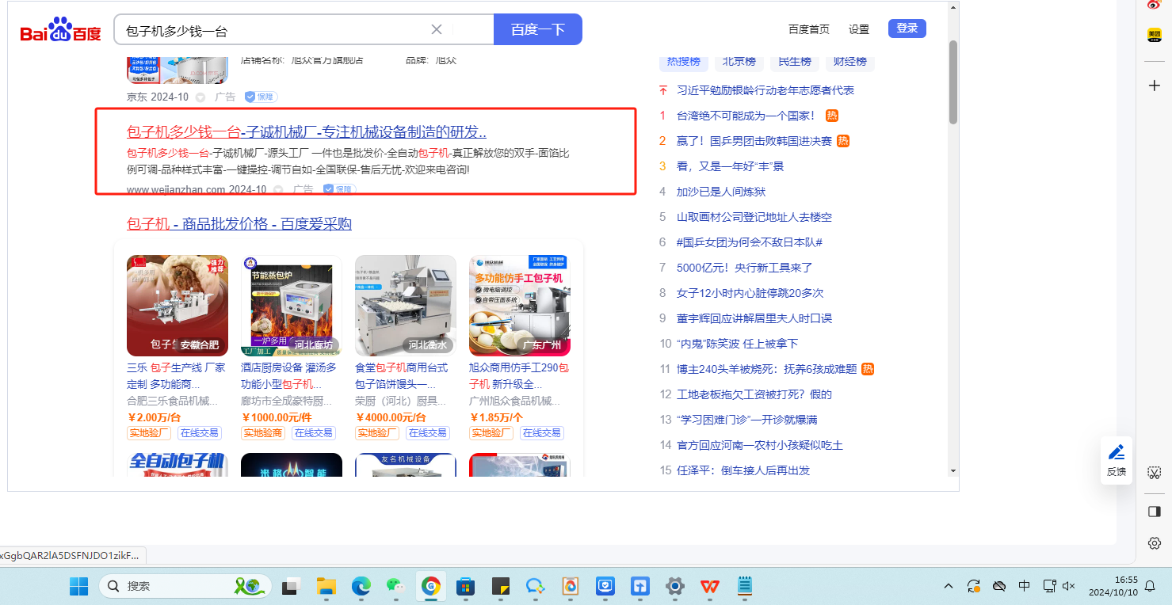Expand the dropdown arrow beside 京东 2024-10
This screenshot has width=1172, height=605.
200,97
